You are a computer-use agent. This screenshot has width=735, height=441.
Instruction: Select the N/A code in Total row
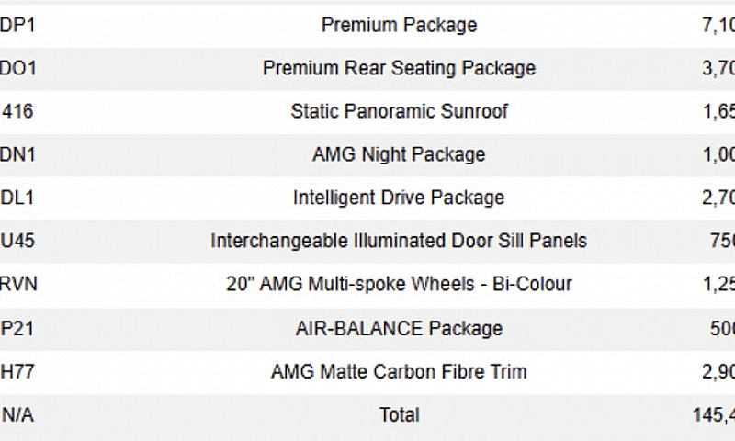tap(17, 414)
